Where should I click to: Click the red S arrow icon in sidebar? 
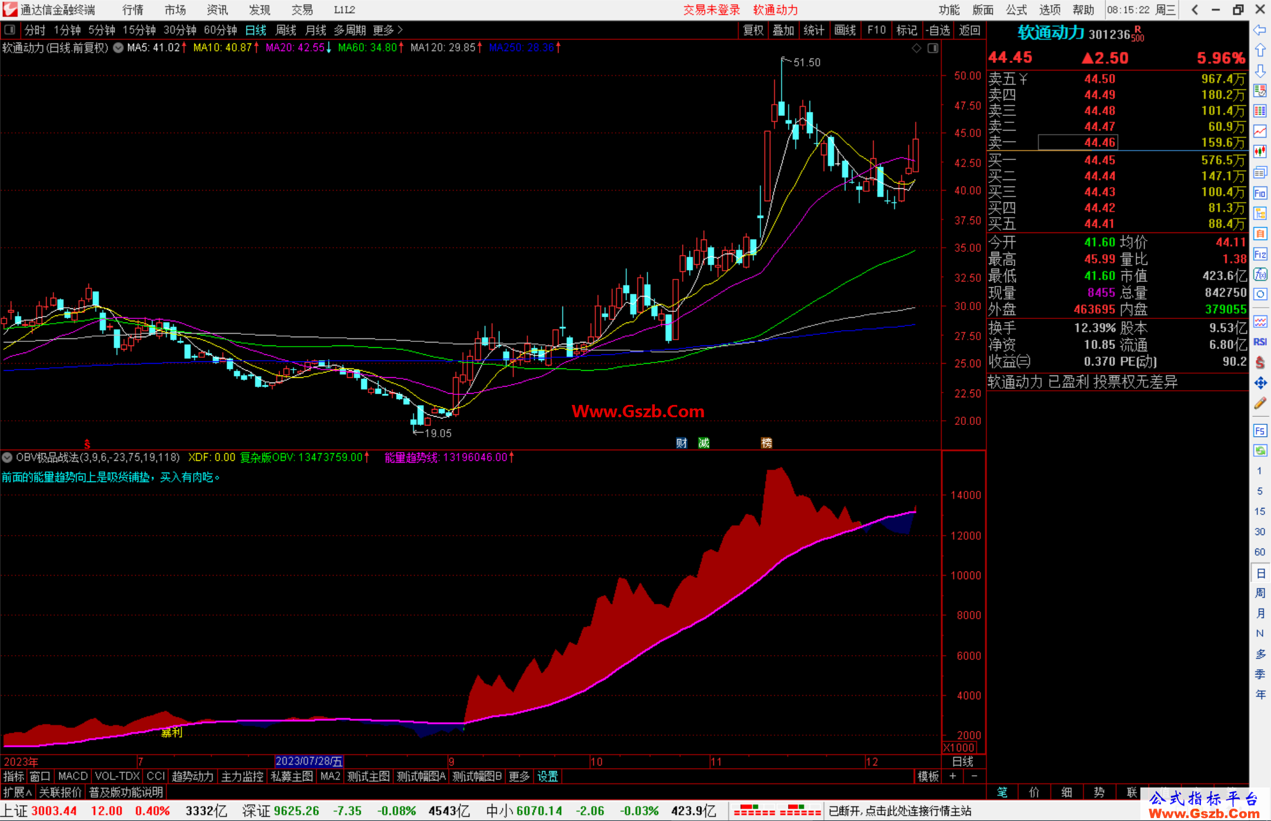1260,363
